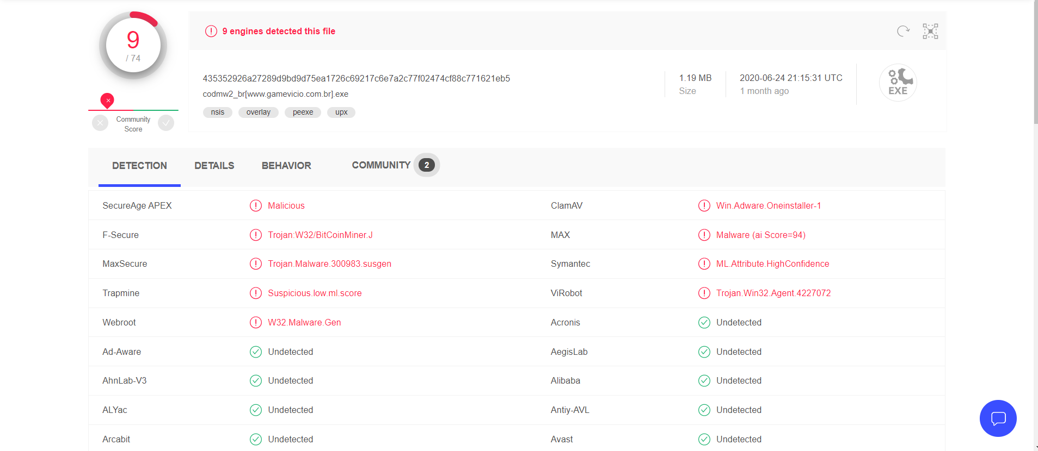
Task: Click the reanalyze file refresh icon
Action: click(x=903, y=31)
